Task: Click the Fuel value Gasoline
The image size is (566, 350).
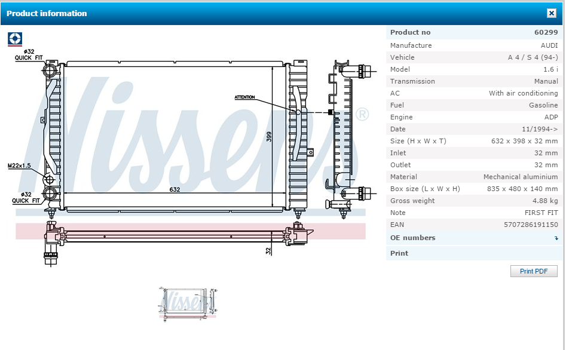Action: click(543, 105)
